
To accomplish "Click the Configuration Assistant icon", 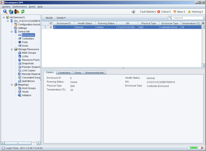I will coord(16,25).
